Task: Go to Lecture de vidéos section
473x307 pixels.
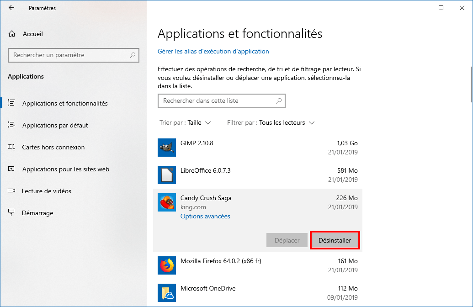Action: coord(47,191)
